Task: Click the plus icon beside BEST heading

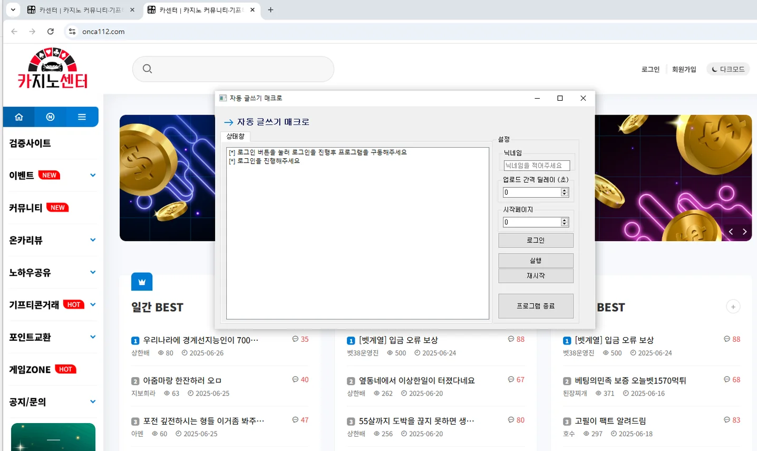Action: [733, 306]
